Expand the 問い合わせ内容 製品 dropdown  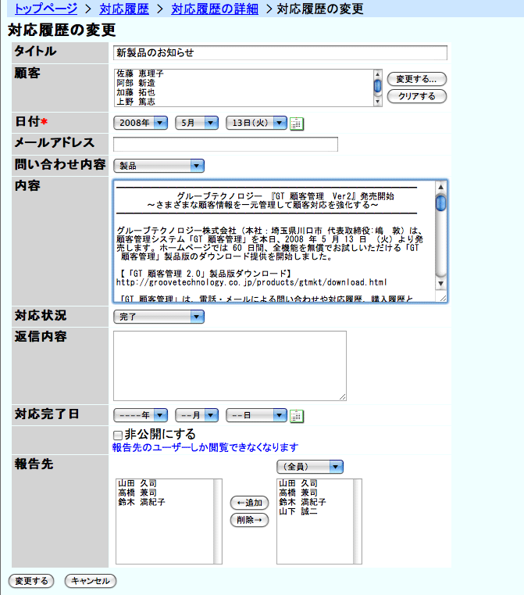pos(159,166)
